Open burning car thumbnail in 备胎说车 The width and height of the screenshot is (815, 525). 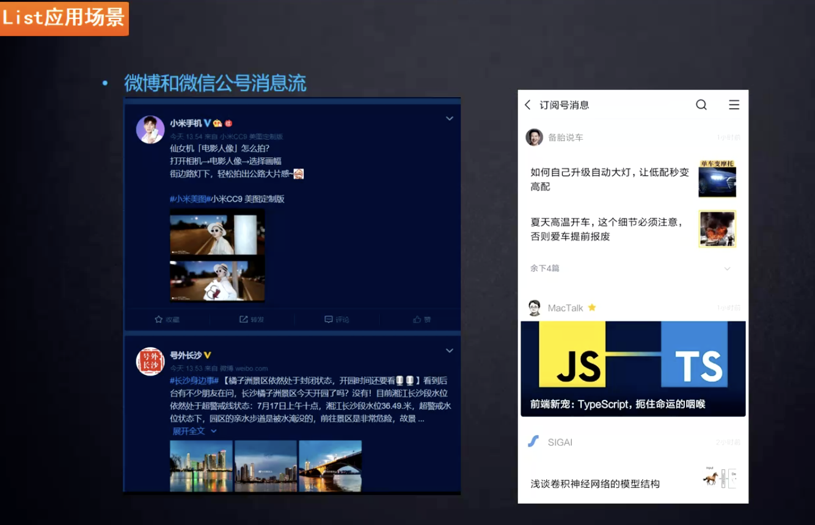[x=717, y=229]
